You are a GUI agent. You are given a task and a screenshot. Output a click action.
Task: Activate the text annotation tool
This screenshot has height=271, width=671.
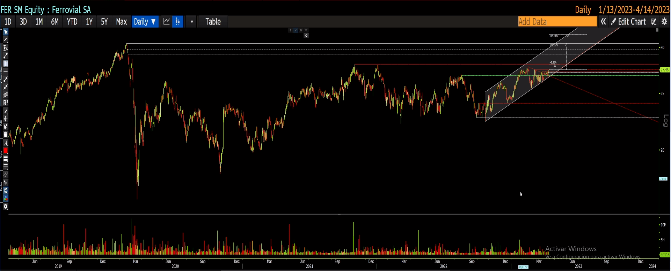coord(6,64)
